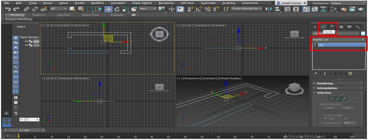Image resolution: width=368 pixels, height=140 pixels.
Task: Switch to the Freeform ribbon tab
Action: (38, 15)
